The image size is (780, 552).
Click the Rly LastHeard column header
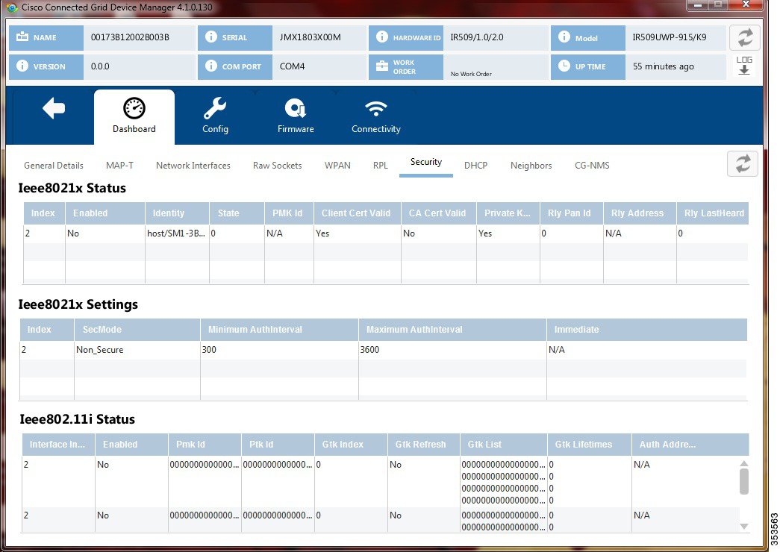pos(713,213)
